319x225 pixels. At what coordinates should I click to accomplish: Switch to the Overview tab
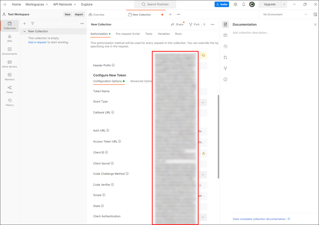point(97,15)
